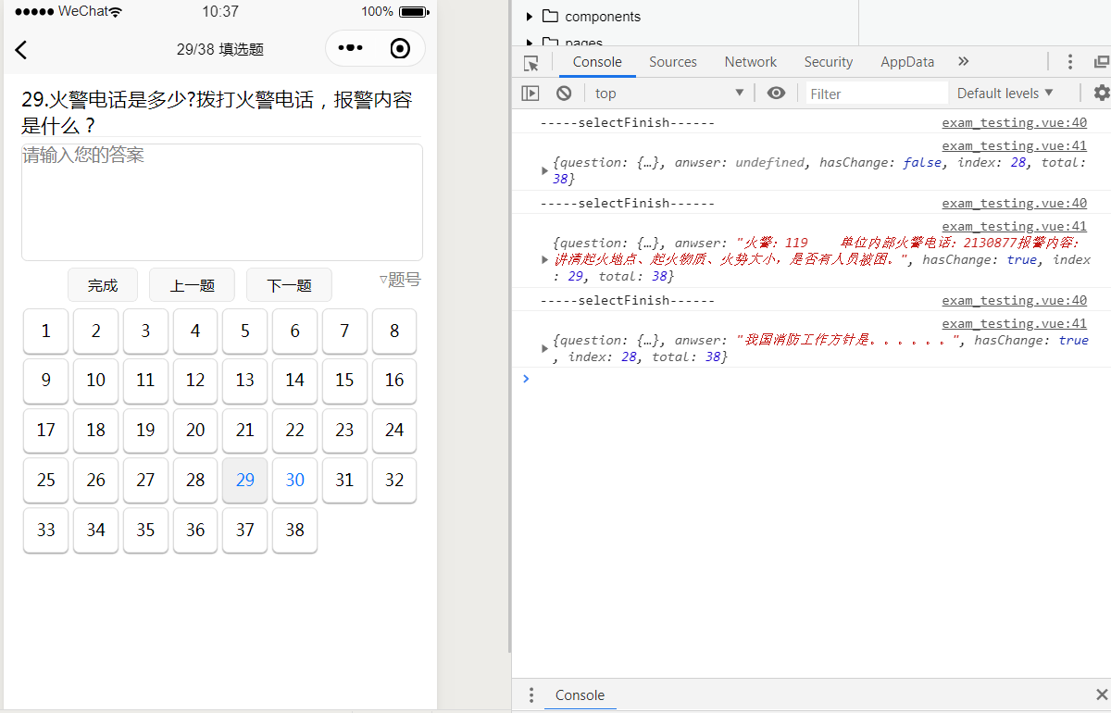The image size is (1111, 713).
Task: Click the first -----selectFinish------ log line
Action: pyautogui.click(x=627, y=123)
